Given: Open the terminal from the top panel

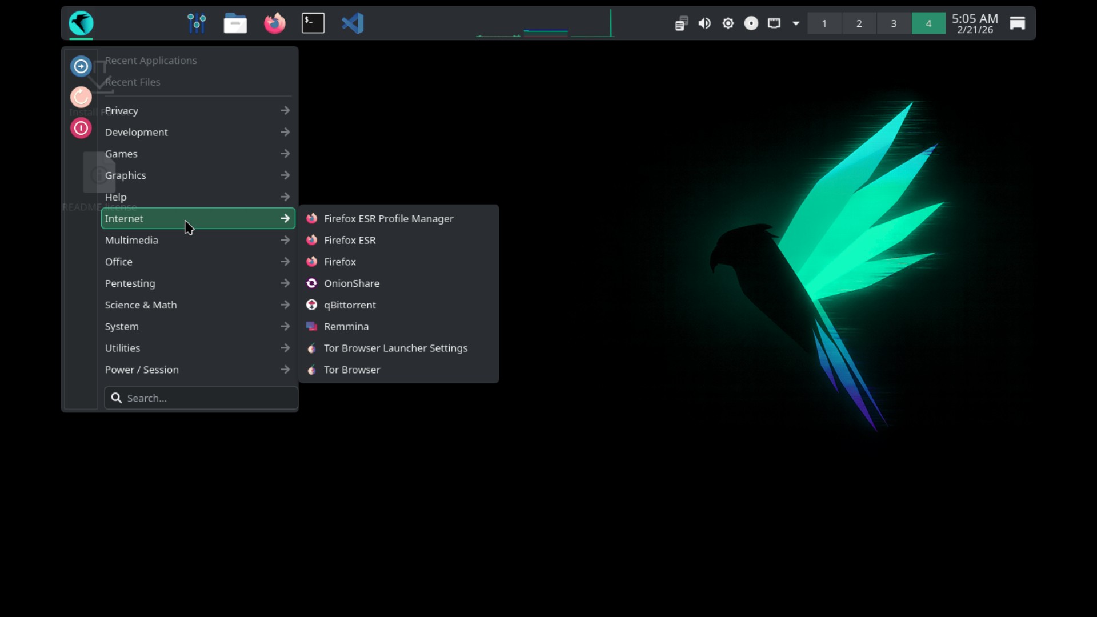Looking at the screenshot, I should [313, 23].
